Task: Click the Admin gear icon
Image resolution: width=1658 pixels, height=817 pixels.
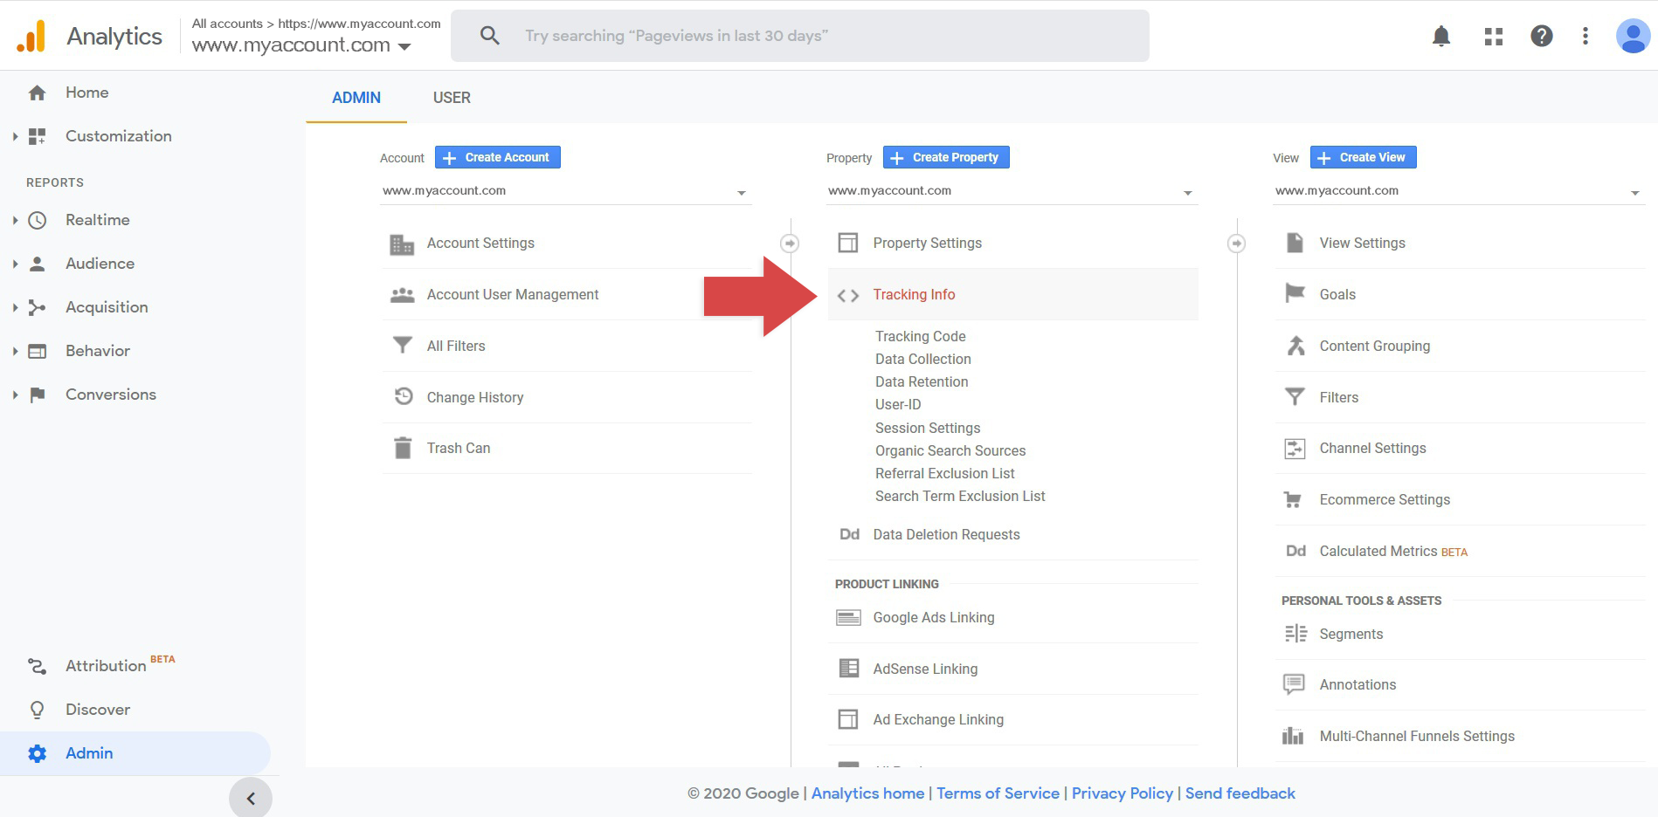Action: coord(37,753)
